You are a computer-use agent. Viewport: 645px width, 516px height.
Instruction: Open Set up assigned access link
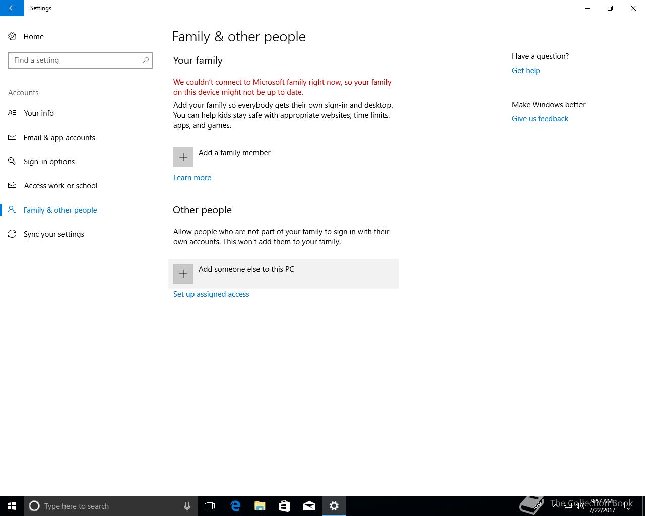[211, 294]
